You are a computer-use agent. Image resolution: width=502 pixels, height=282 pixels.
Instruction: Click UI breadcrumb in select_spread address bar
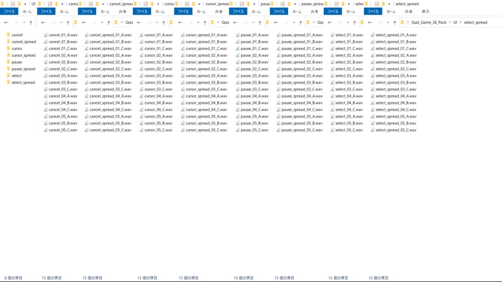click(x=455, y=23)
